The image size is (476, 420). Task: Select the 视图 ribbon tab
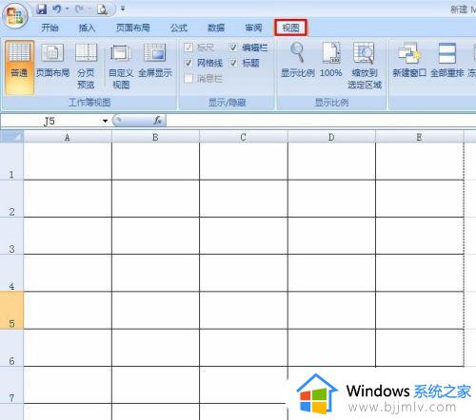290,28
